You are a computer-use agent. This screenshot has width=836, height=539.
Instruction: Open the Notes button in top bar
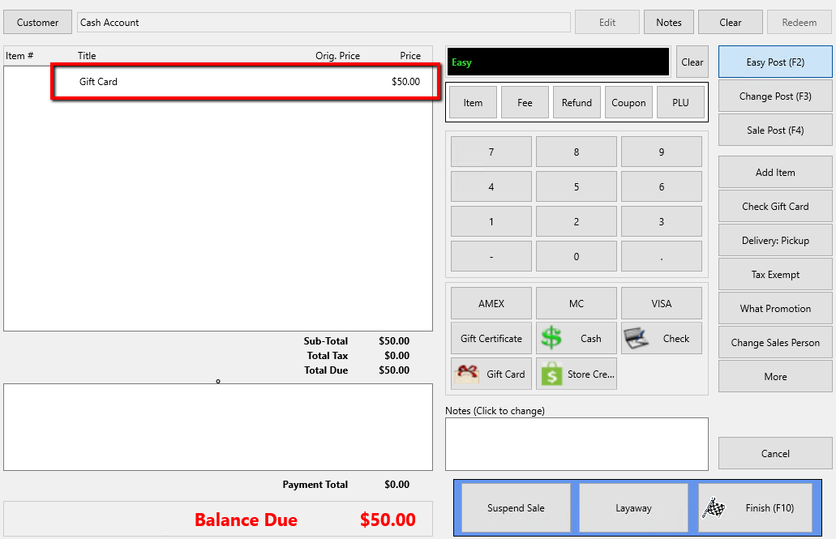pos(669,23)
